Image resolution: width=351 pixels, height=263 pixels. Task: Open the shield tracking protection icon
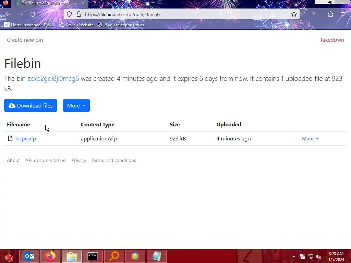click(69, 14)
